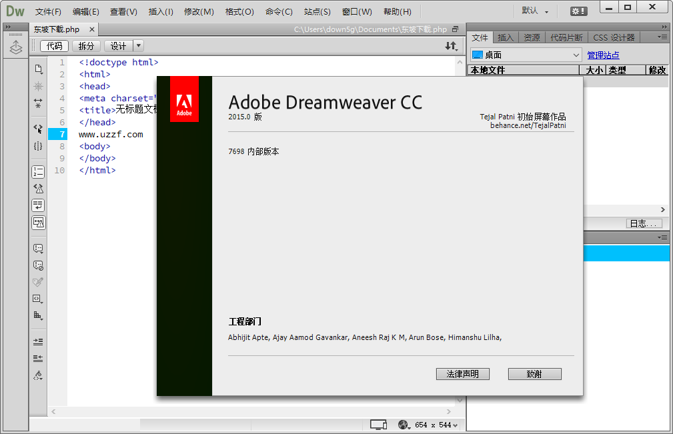Click the files panel scroll-right arrow
Screen dimensions: 673x434
tap(663, 210)
